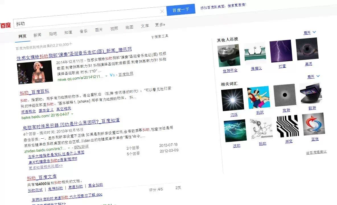The height and width of the screenshot is (205, 337).
Task: Open the 词语概念 sub-link
Action: [28, 111]
